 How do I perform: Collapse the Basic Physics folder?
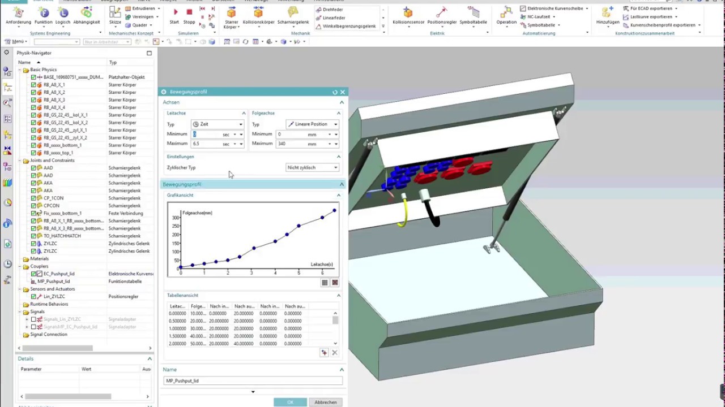coord(19,70)
